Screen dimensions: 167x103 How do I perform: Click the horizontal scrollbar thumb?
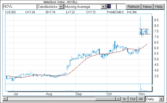[105, 99]
